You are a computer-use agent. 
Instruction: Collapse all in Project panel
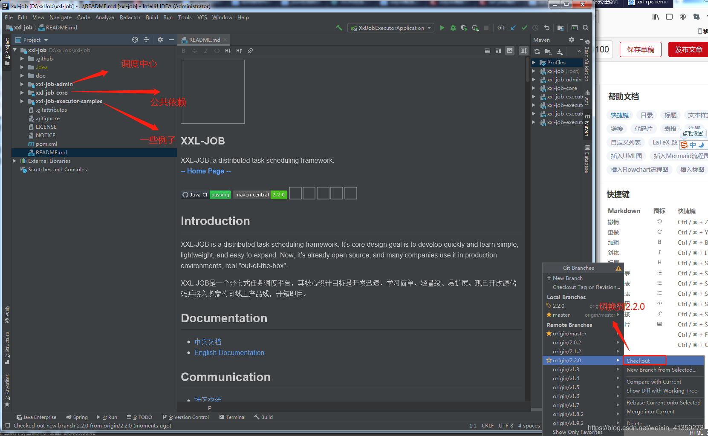[146, 40]
